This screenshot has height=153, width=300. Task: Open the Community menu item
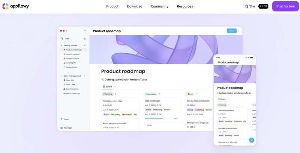[x=160, y=6]
